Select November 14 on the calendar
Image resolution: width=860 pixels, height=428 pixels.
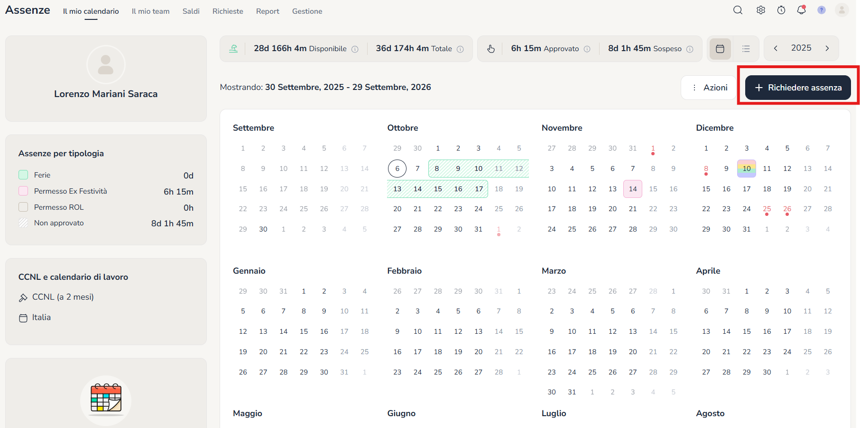pyautogui.click(x=633, y=189)
